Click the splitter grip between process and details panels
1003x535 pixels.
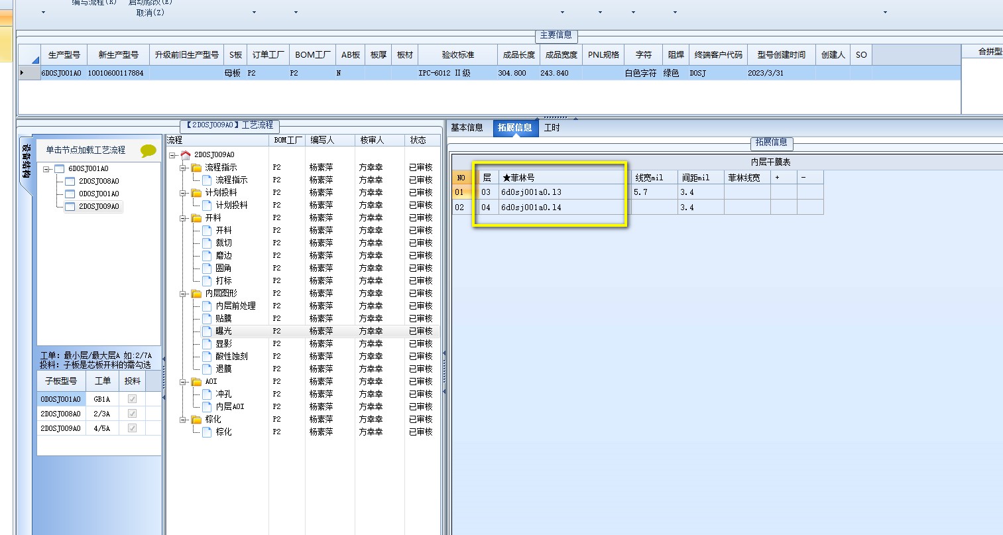444,371
